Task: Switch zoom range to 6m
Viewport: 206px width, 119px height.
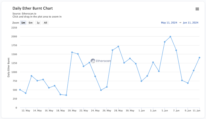Action: pos(31,23)
